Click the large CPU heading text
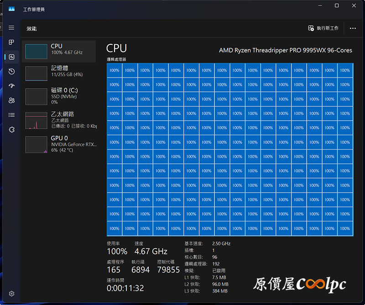 pyautogui.click(x=116, y=48)
